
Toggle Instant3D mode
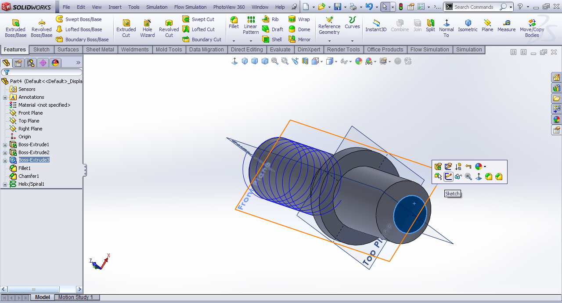click(x=376, y=26)
